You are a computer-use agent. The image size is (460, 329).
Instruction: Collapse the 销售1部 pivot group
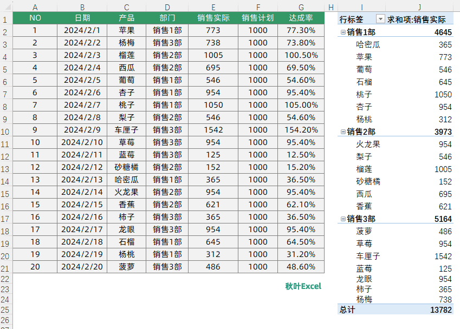pos(343,32)
